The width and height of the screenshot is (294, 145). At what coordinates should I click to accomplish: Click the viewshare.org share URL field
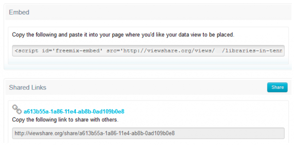coord(148,133)
